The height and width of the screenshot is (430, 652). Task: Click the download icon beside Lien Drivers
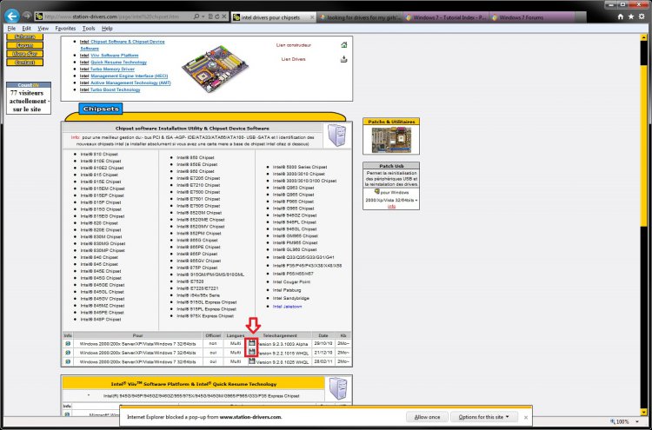[x=343, y=59]
